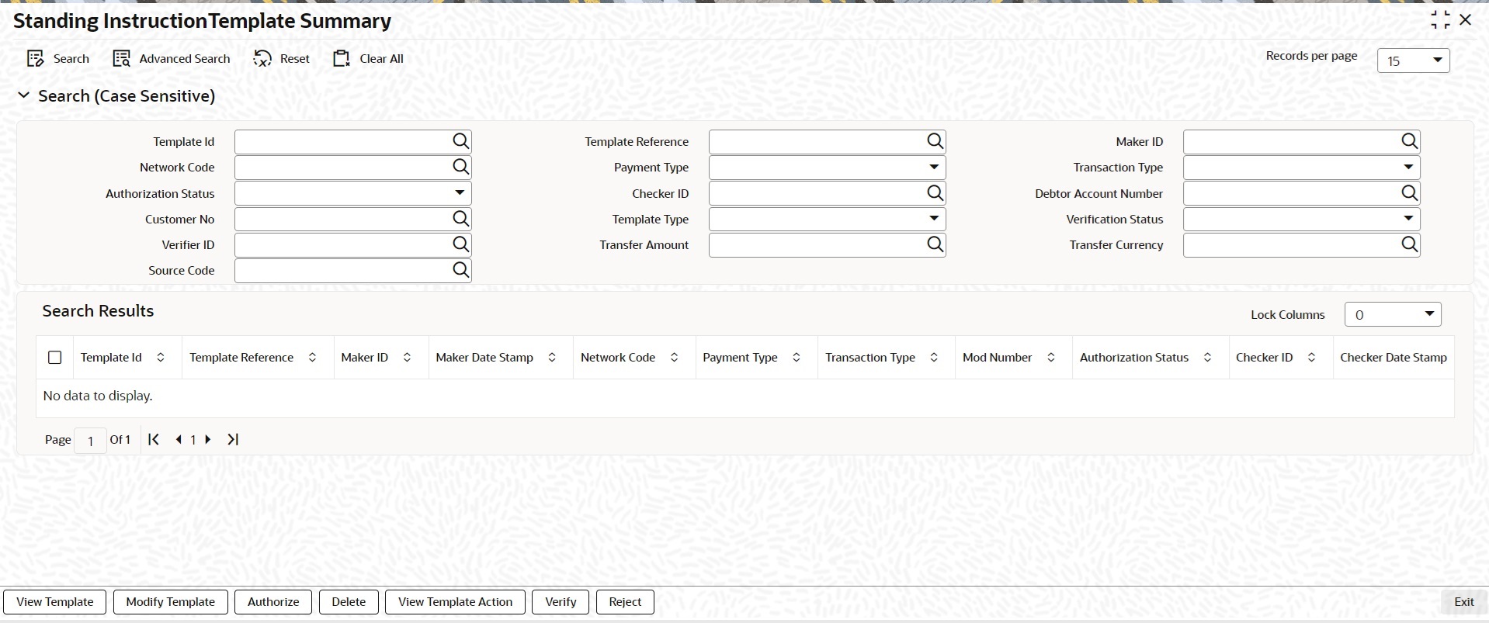Open Advanced Search

point(172,59)
